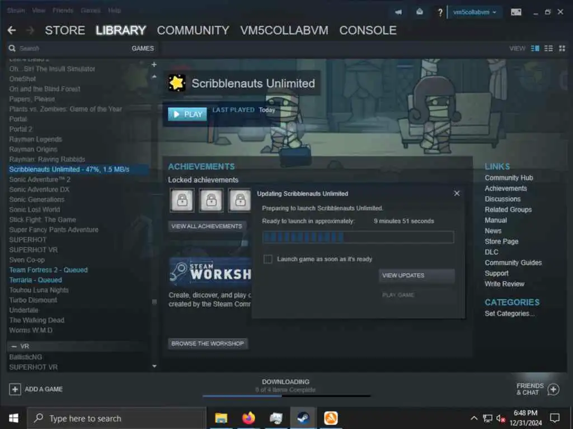Select Portal 2 in game list
This screenshot has width=573, height=429.
click(21, 129)
